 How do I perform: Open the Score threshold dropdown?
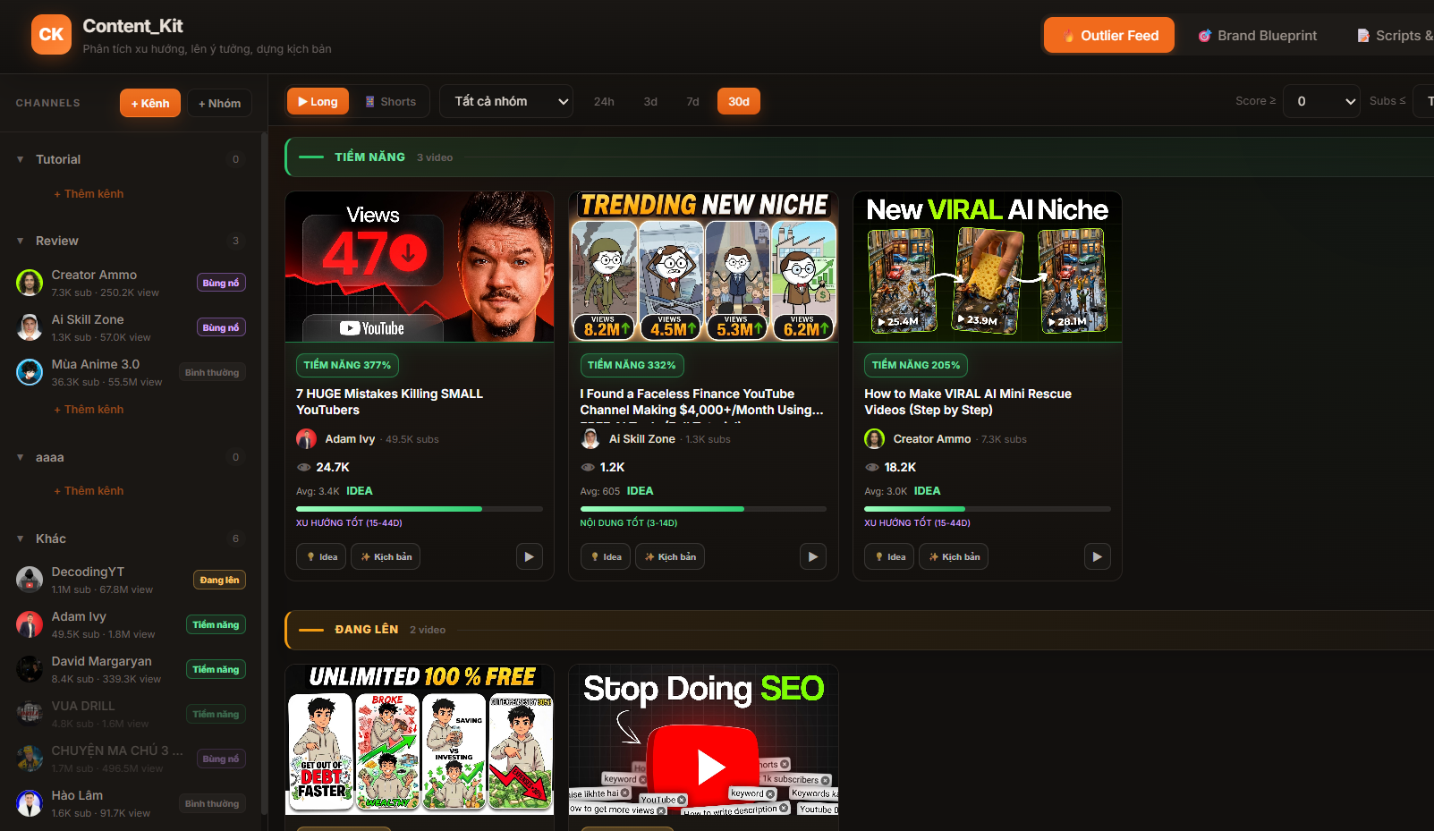coord(1321,101)
